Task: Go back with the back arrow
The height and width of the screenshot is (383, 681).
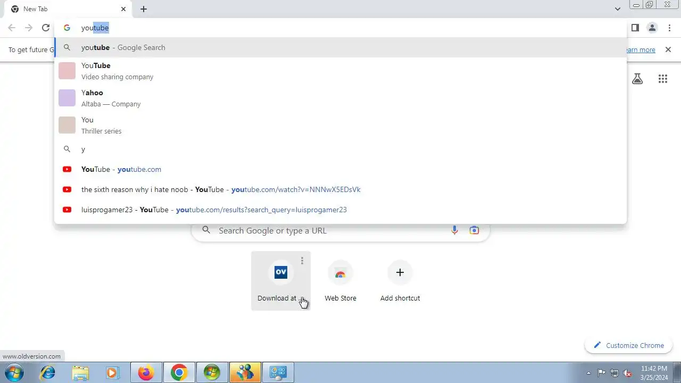Action: click(x=12, y=28)
